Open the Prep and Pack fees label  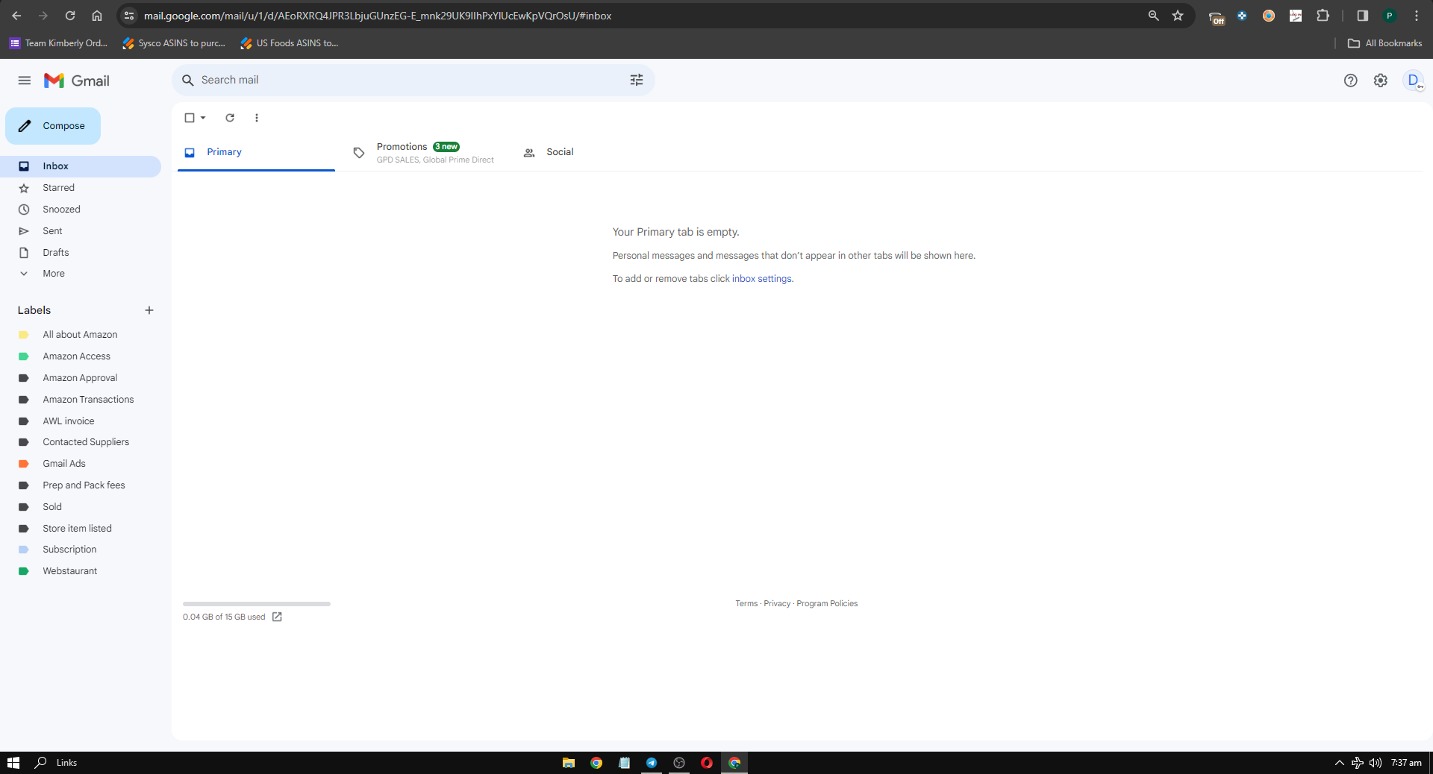(x=81, y=485)
